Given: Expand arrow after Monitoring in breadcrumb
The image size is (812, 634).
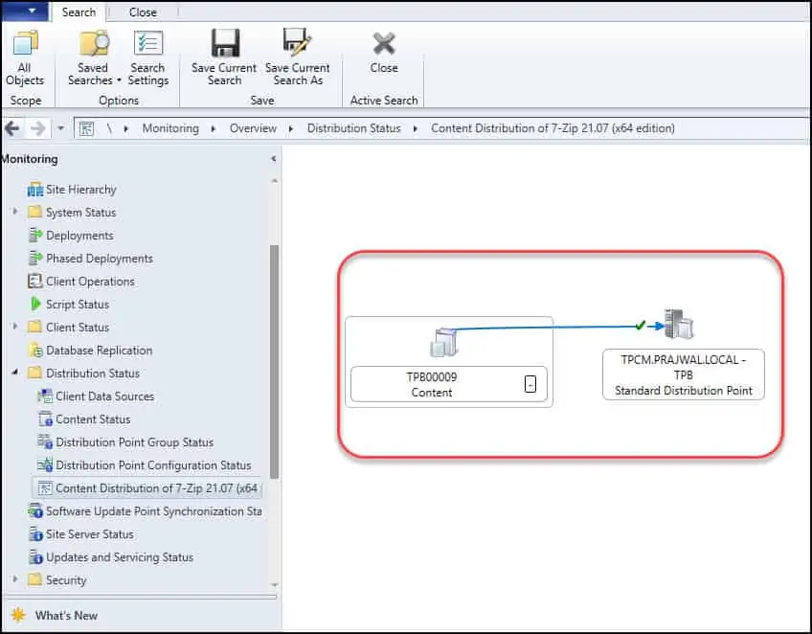Looking at the screenshot, I should [214, 128].
